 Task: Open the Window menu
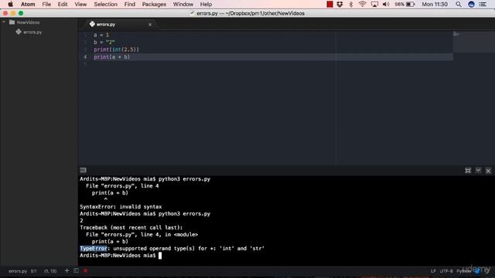[183, 4]
